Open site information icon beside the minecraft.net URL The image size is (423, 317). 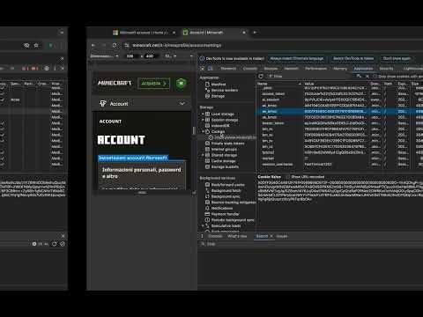tap(127, 45)
